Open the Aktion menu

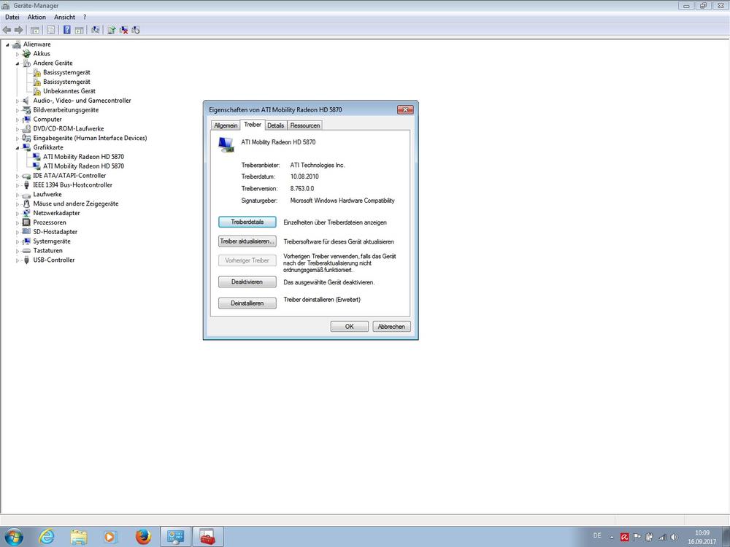coord(36,17)
